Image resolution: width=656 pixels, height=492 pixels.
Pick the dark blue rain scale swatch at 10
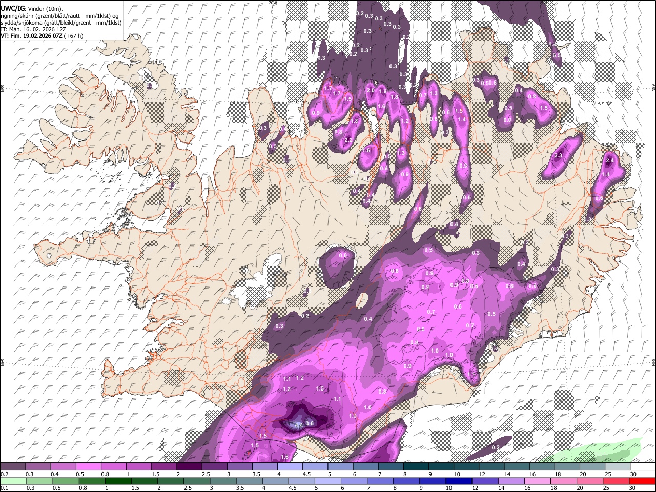click(458, 481)
